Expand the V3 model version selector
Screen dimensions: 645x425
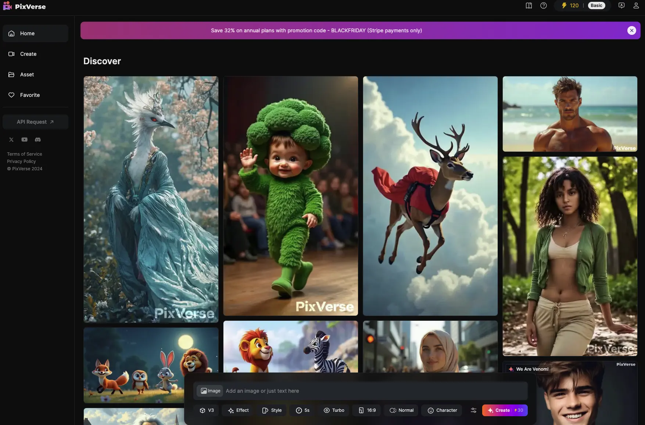point(207,410)
